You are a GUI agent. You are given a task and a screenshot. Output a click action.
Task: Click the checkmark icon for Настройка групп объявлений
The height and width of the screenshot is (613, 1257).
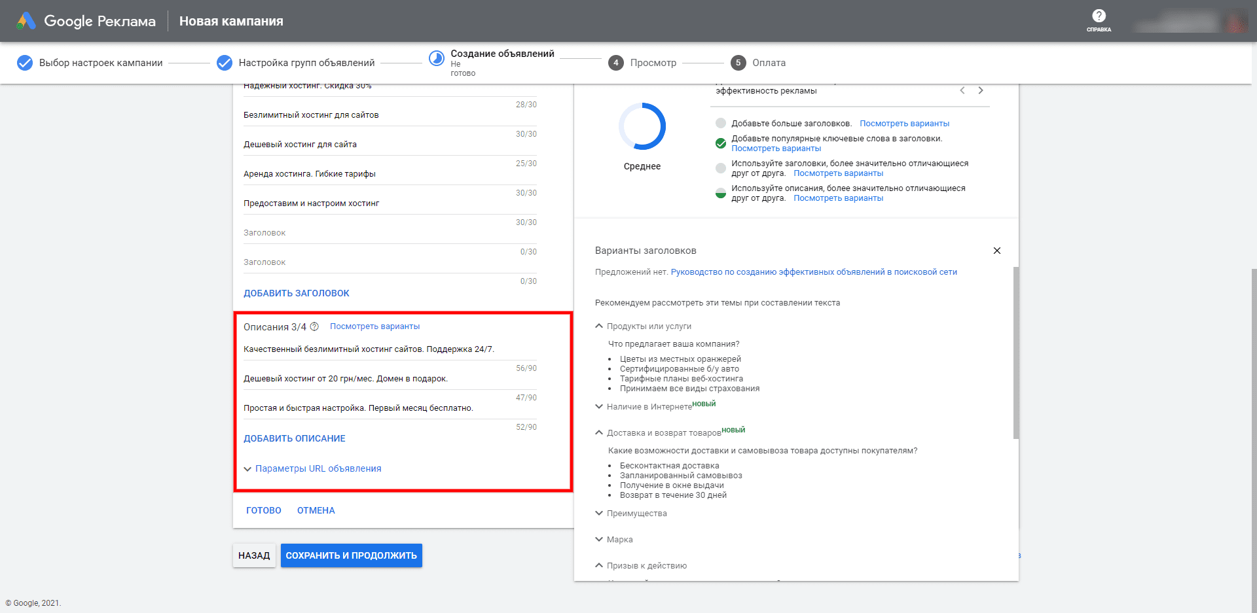pos(225,63)
